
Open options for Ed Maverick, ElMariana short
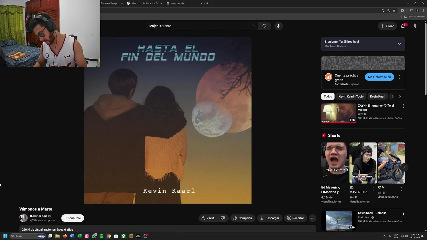pos(345,189)
